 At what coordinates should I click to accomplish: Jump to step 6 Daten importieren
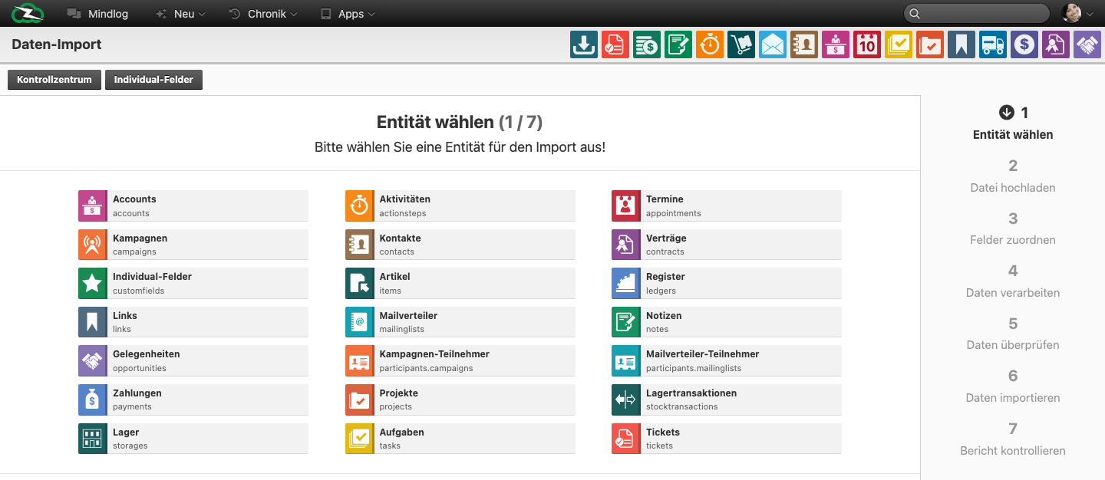tap(1013, 386)
